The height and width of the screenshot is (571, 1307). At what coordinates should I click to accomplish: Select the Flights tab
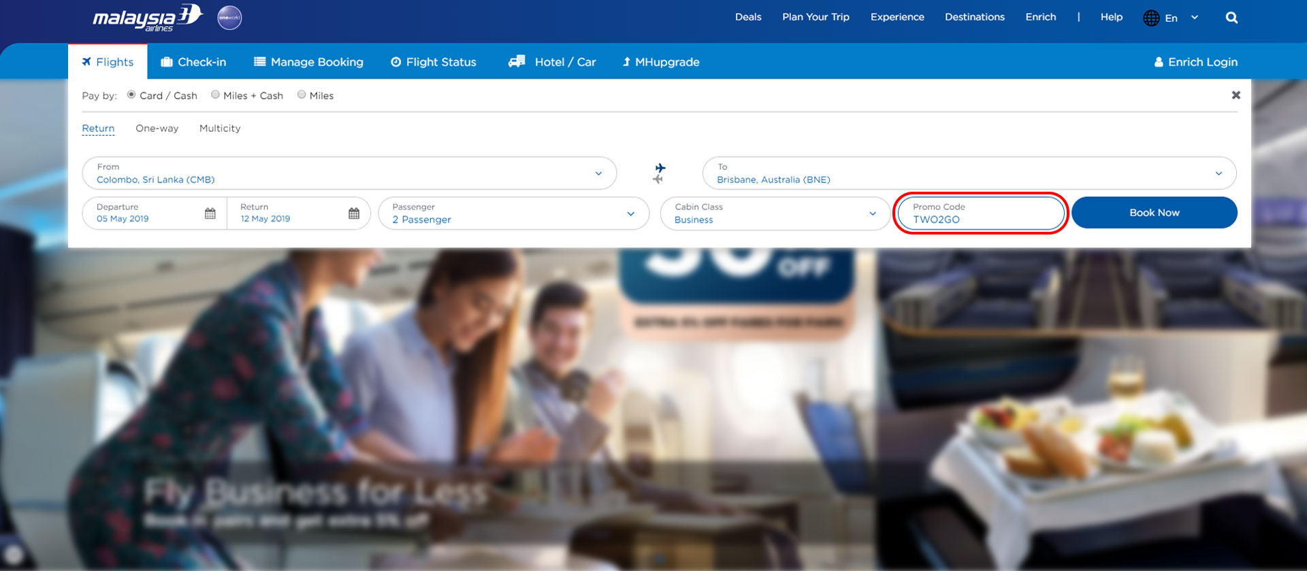(108, 62)
